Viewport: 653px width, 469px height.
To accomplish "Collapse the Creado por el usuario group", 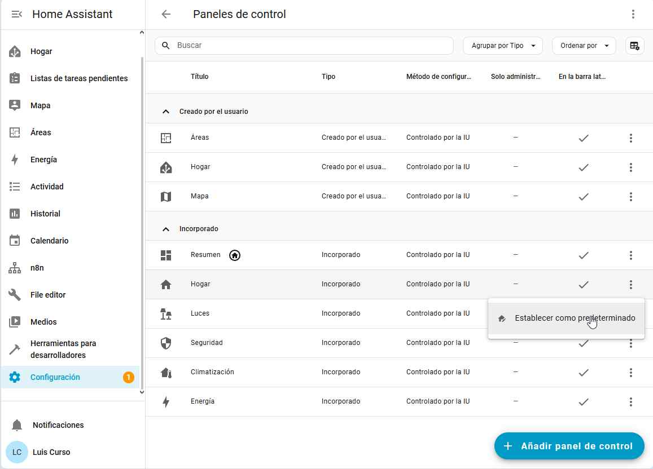I will click(166, 112).
